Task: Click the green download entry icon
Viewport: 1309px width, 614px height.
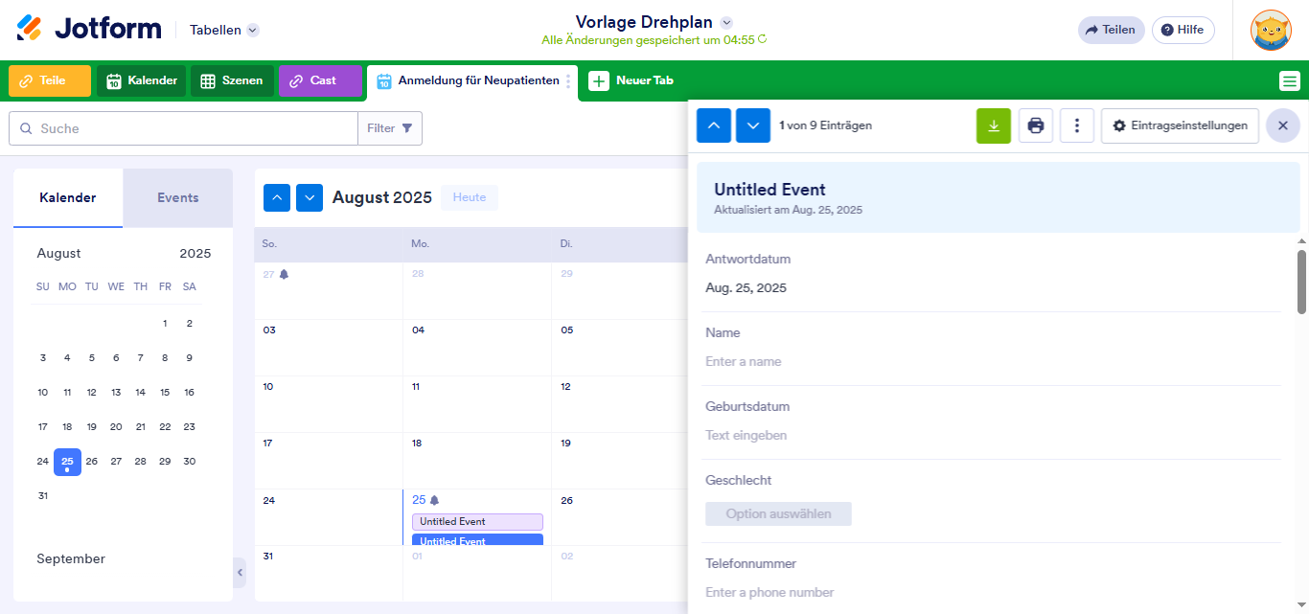Action: [994, 125]
